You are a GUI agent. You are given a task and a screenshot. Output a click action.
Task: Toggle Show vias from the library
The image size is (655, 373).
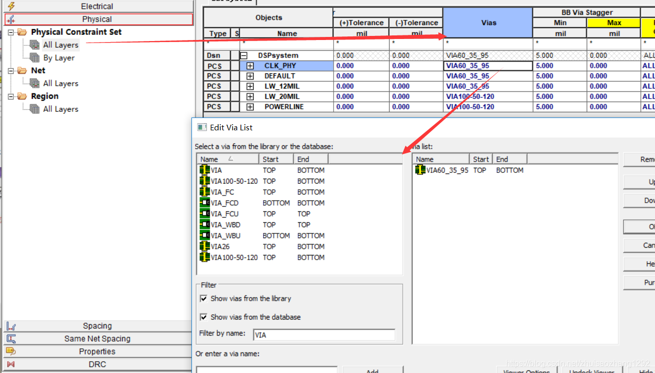(204, 298)
